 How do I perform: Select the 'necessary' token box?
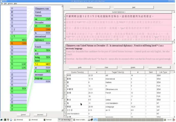point(42,74)
